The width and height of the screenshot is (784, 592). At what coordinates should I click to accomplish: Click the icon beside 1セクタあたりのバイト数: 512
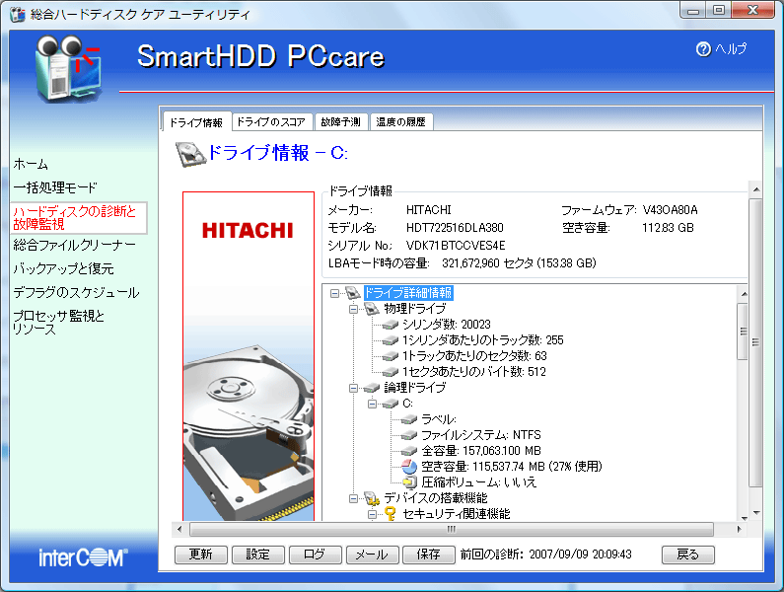coord(390,372)
